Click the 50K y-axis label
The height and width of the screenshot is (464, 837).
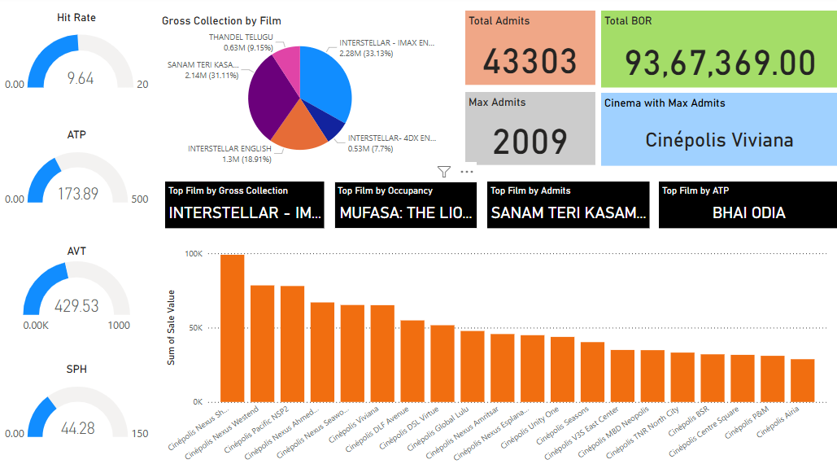196,327
